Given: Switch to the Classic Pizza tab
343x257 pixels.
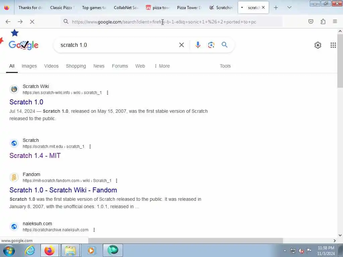Looking at the screenshot, I should (x=62, y=8).
